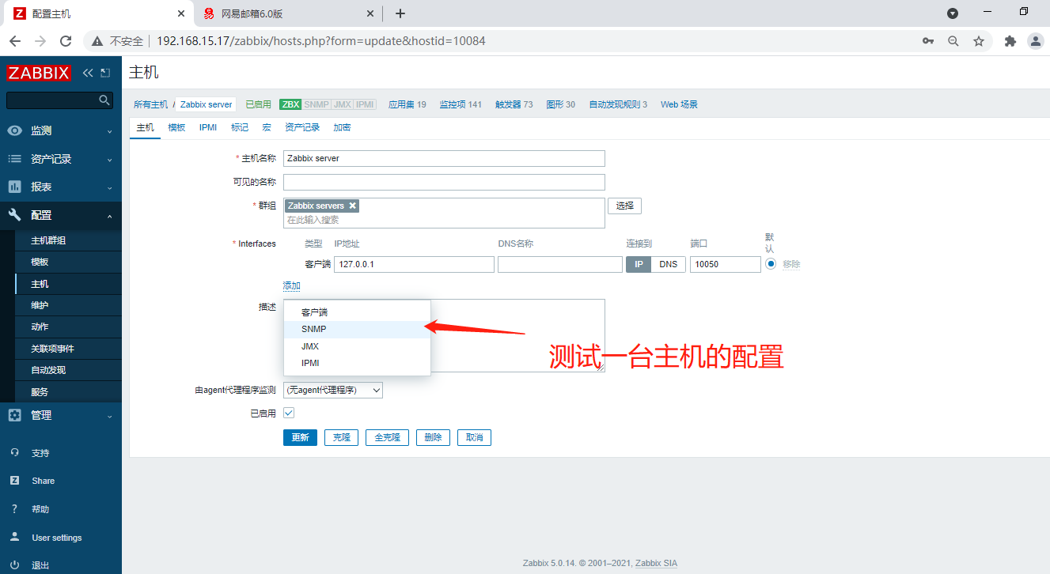This screenshot has height=574, width=1050.
Task: Click the sidebar search magnifier icon
Action: click(x=104, y=100)
